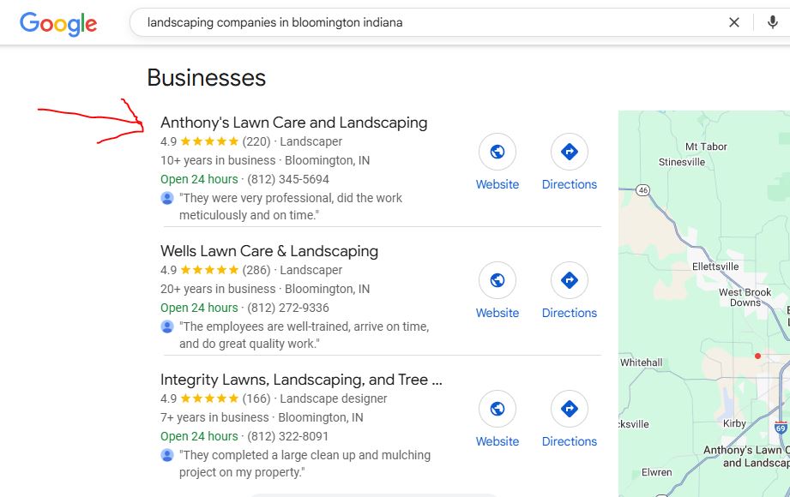Screen dimensions: 790x497
Task: Open Anthony's Lawn Care website globe icon
Action: (498, 153)
